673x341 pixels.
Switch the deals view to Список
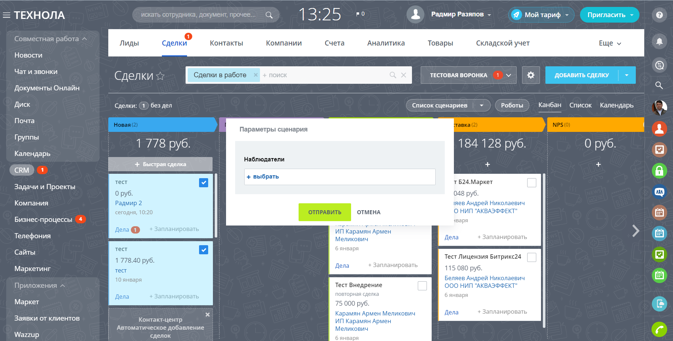pos(580,105)
